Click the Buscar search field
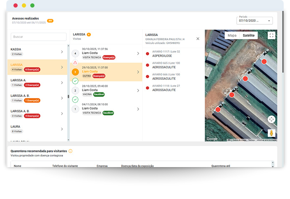The width and height of the screenshot is (290, 199). point(38,37)
